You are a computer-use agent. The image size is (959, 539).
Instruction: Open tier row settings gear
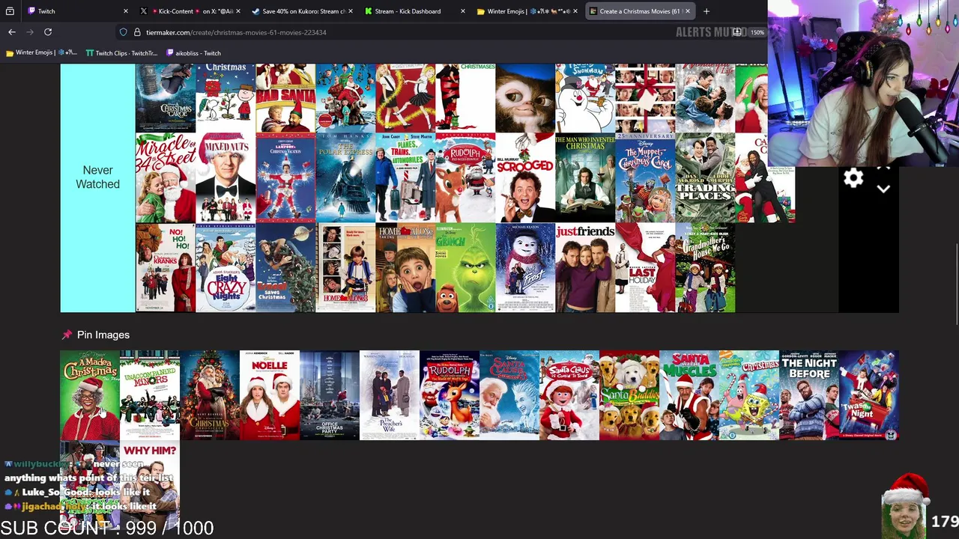point(853,178)
